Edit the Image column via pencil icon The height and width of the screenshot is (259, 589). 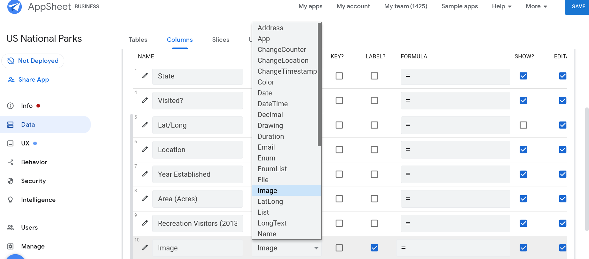[x=145, y=248]
